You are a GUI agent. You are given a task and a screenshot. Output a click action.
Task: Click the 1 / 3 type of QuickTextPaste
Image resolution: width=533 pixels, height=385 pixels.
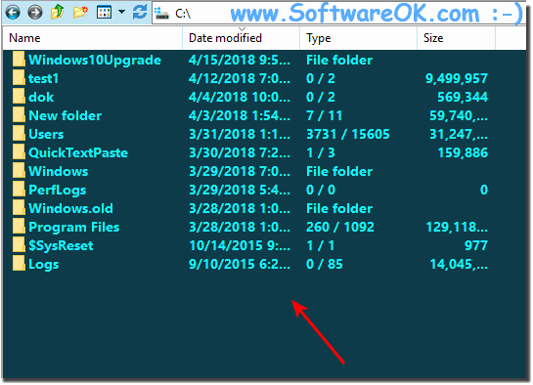tap(321, 152)
